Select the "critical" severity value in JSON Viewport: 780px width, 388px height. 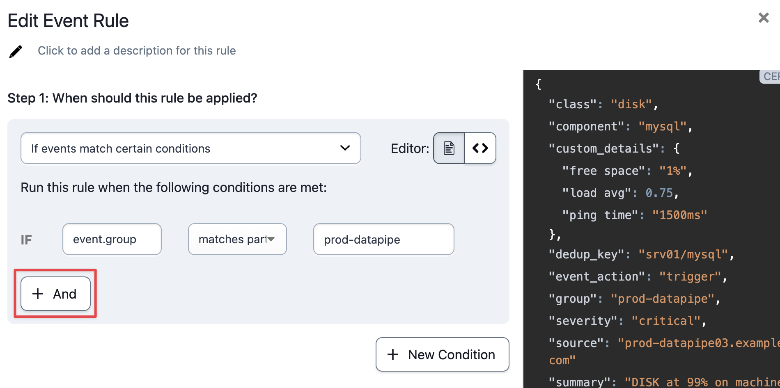pyautogui.click(x=665, y=321)
